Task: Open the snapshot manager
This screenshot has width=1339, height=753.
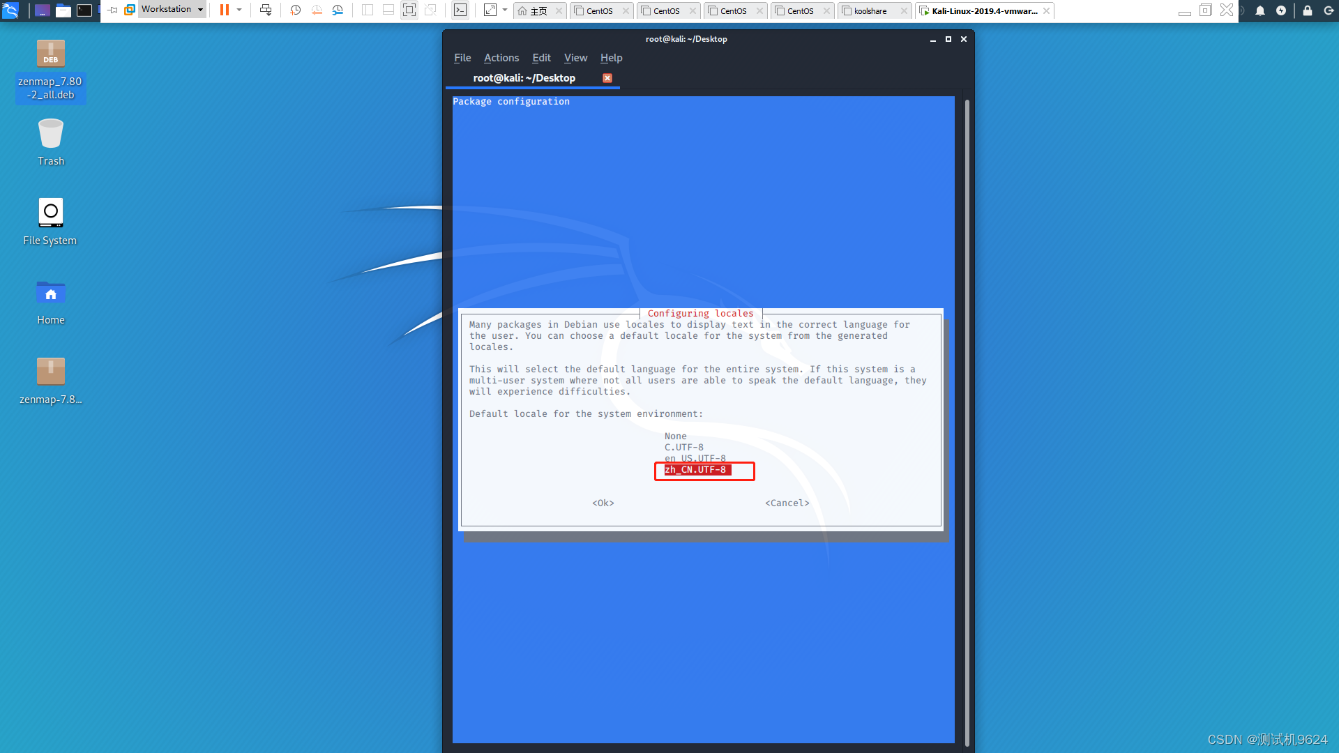Action: [338, 10]
